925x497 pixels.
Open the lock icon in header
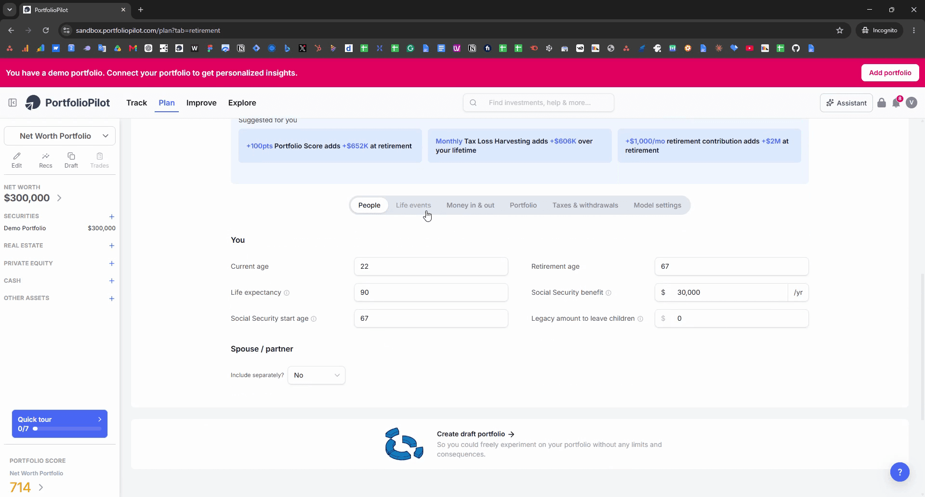click(882, 103)
